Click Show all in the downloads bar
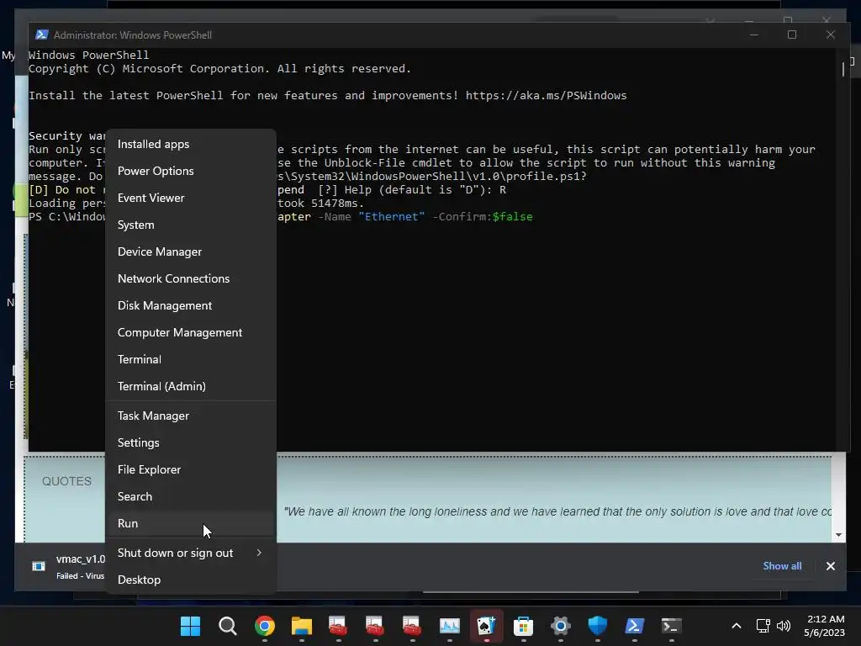This screenshot has width=861, height=646. (x=782, y=566)
